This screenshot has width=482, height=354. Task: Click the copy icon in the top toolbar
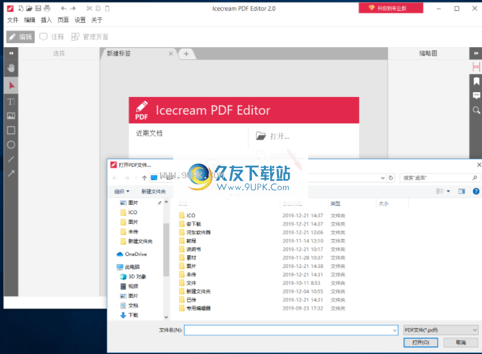click(x=98, y=8)
